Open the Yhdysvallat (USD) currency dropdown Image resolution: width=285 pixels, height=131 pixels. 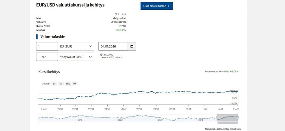click(x=76, y=57)
